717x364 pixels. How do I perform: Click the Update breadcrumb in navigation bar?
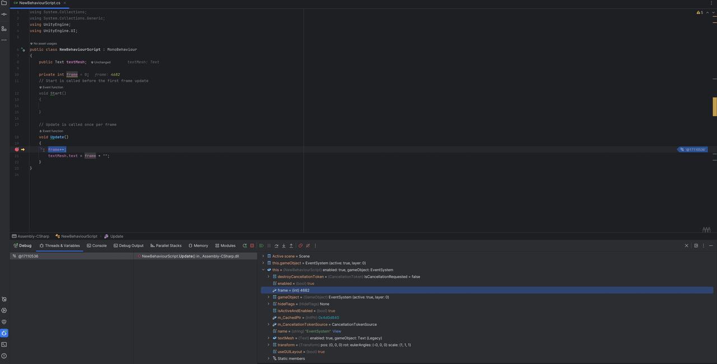(x=116, y=237)
